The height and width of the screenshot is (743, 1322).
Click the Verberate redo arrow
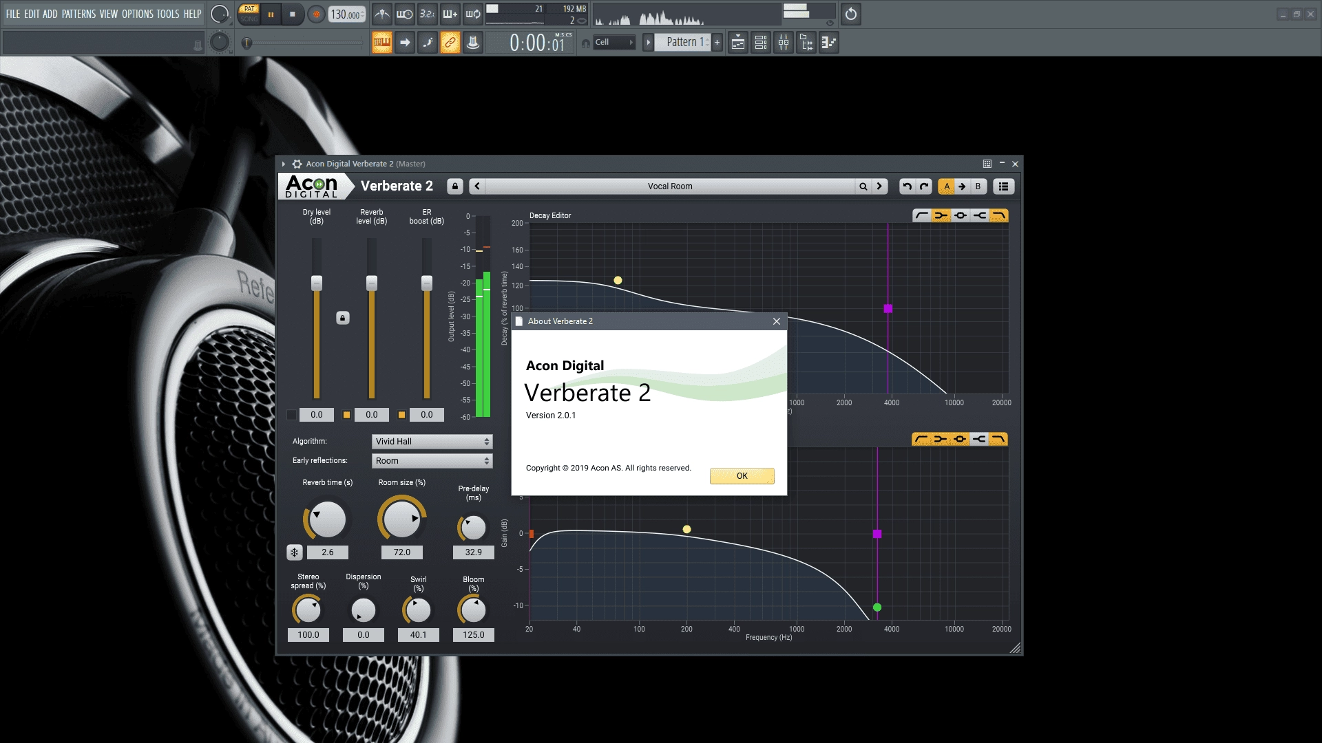925,186
